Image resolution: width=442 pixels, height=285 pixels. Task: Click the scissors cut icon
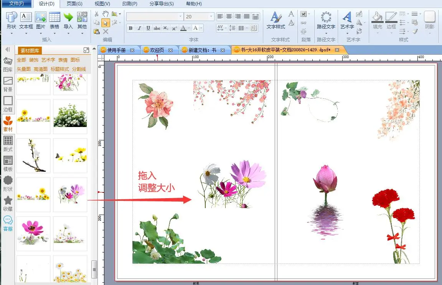(96, 14)
